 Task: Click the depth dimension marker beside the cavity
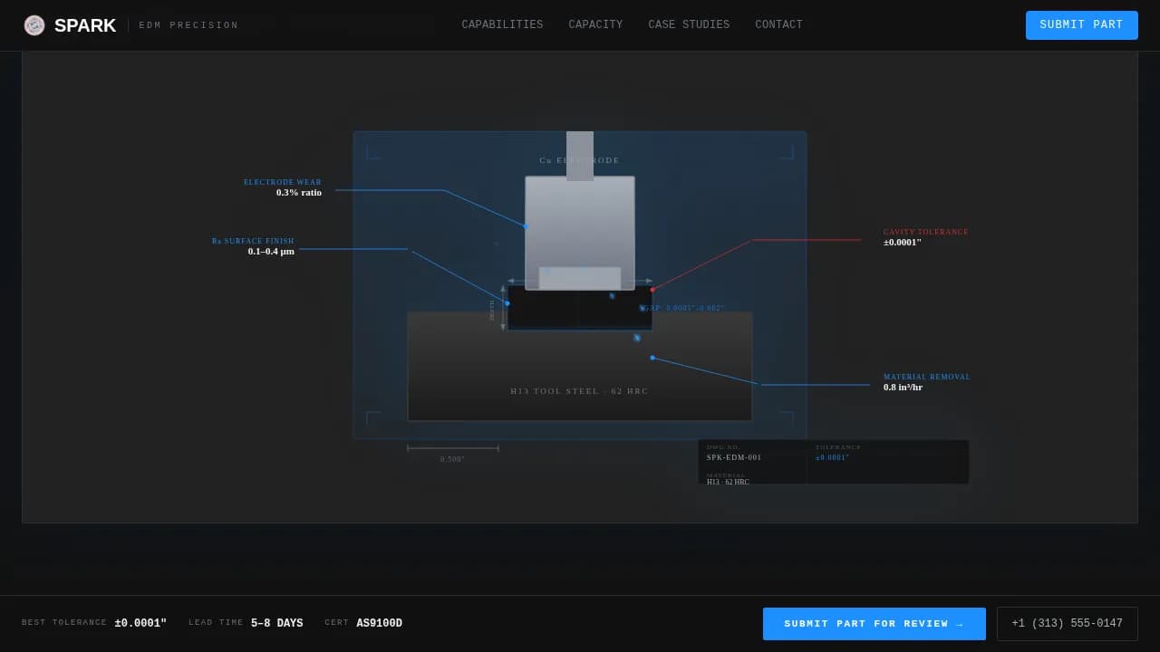503,308
